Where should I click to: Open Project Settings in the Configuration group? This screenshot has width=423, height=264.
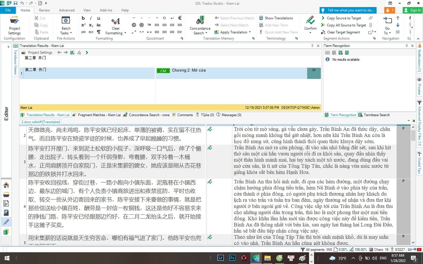pos(14,25)
